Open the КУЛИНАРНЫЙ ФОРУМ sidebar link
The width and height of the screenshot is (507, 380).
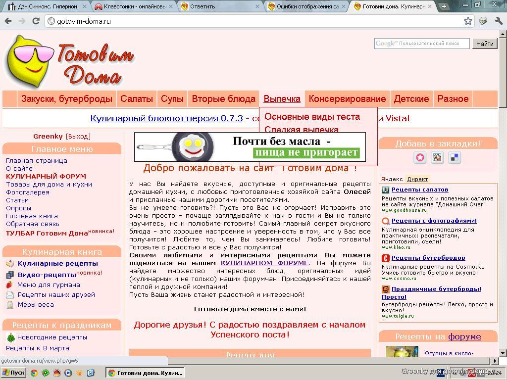(46, 177)
